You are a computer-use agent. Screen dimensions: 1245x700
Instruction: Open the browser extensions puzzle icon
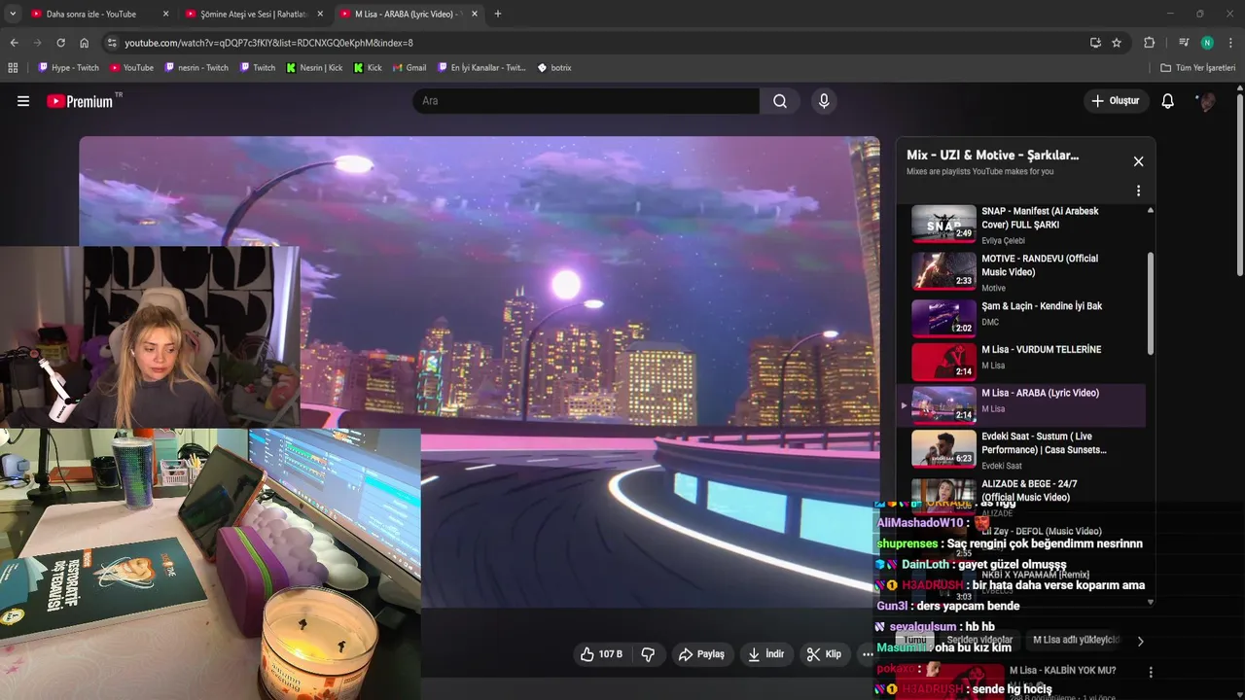[x=1149, y=43]
